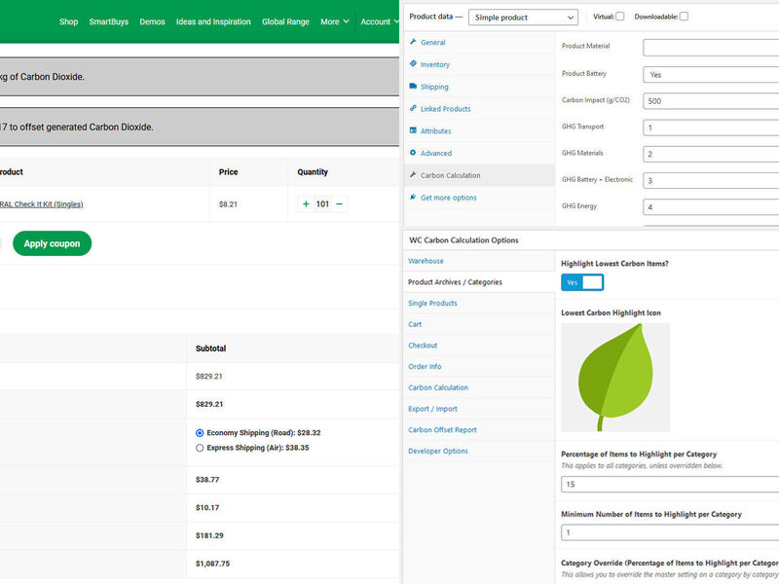Select Express Shipping (Air) radio option

[200, 448]
